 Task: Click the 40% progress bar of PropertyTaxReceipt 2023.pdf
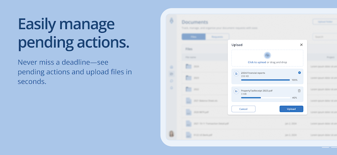pyautogui.click(x=265, y=98)
